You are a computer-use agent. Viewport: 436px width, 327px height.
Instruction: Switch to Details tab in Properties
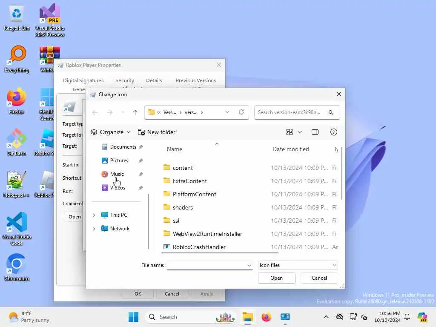(x=154, y=80)
